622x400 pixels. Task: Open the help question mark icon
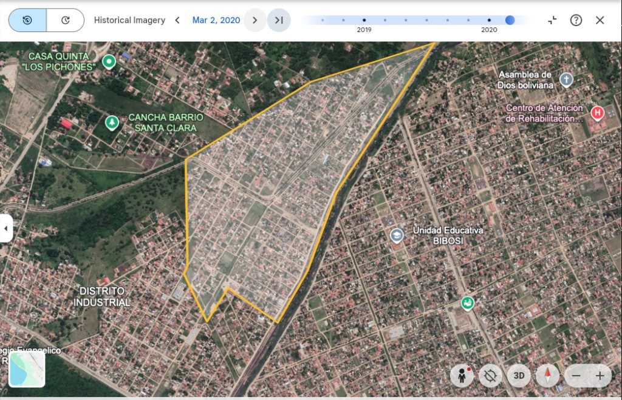[576, 20]
